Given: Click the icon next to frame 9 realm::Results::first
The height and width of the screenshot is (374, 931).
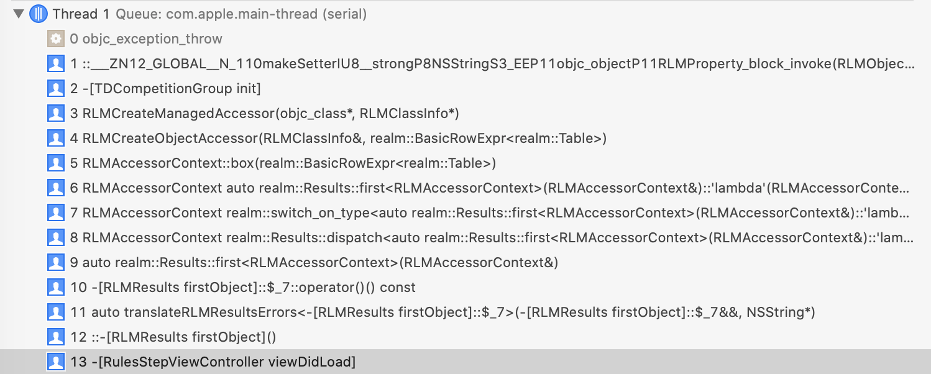Looking at the screenshot, I should pyautogui.click(x=56, y=262).
